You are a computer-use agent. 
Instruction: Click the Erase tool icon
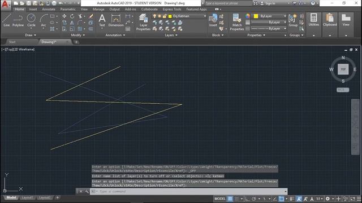click(90, 16)
